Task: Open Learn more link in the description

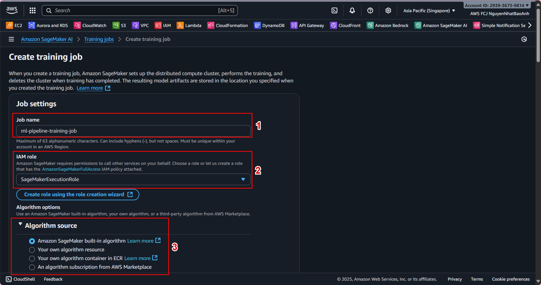Action: (93, 88)
